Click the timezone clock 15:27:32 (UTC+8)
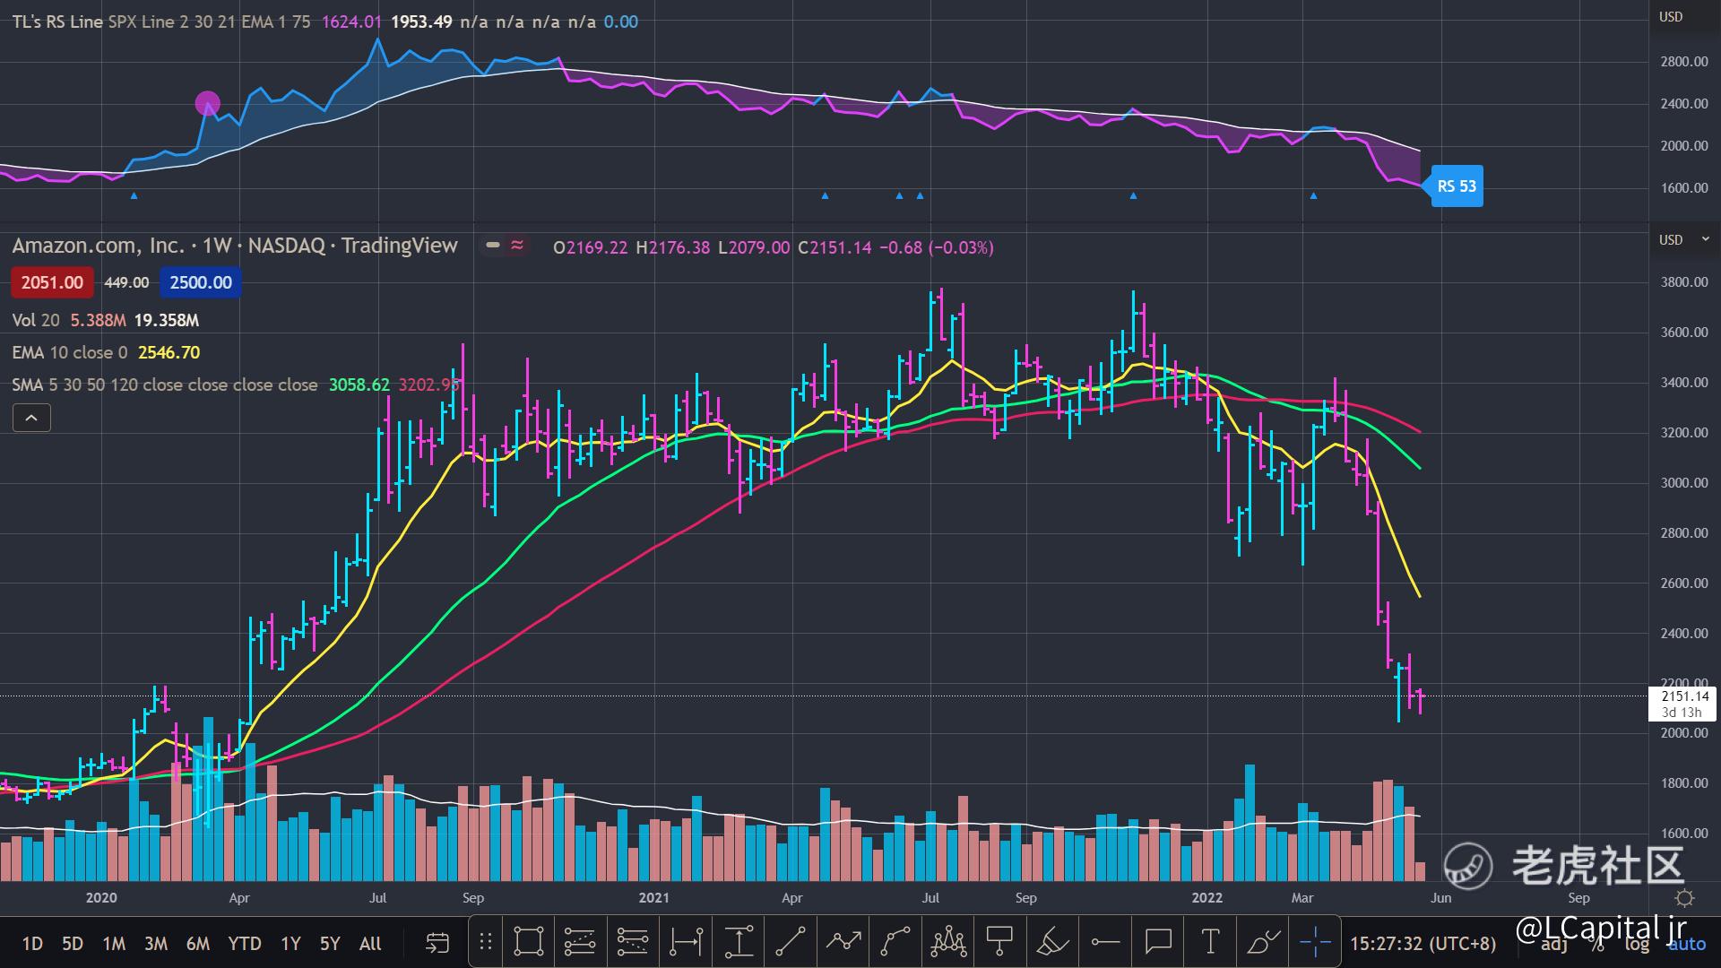The height and width of the screenshot is (968, 1721). pos(1423,944)
